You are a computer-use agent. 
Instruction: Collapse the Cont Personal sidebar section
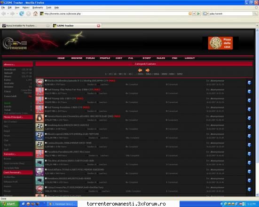pos(18,173)
